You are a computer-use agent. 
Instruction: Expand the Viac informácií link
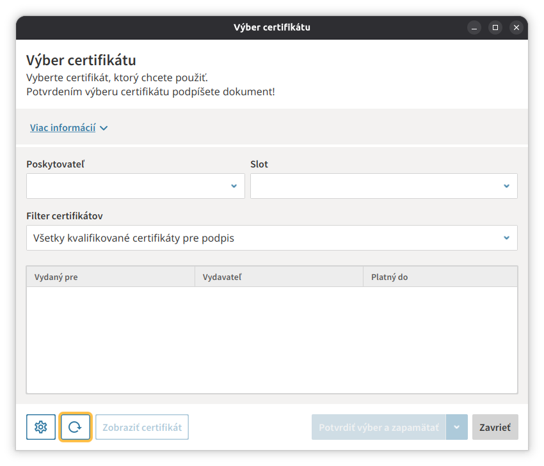click(63, 128)
